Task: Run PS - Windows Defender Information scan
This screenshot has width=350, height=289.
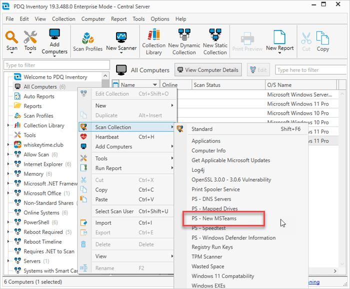Action: click(x=241, y=238)
